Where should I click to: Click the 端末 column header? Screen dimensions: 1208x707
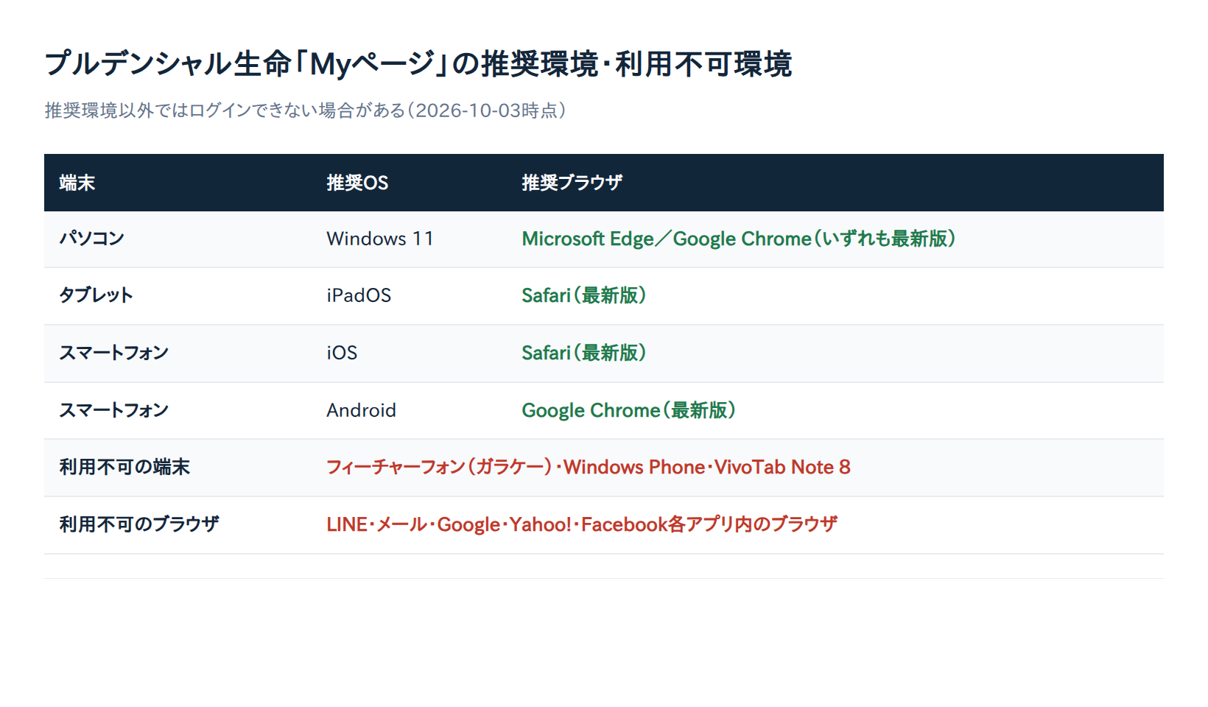[x=77, y=183]
